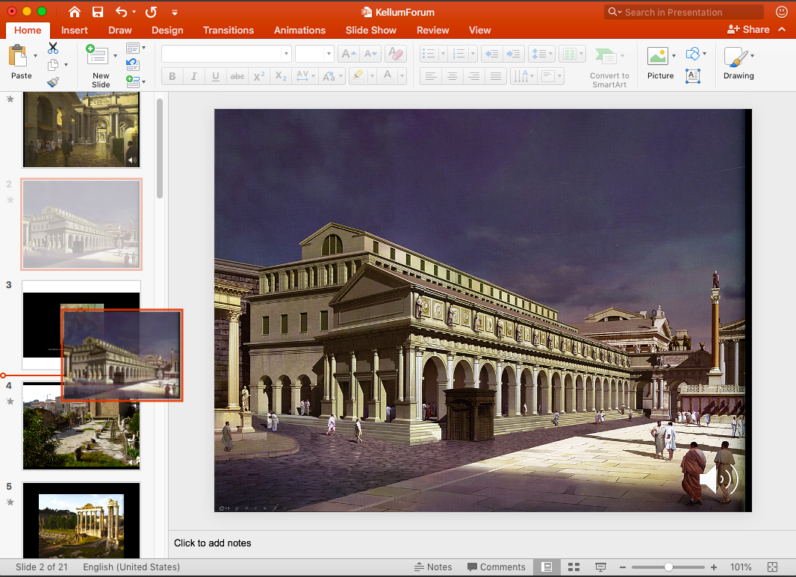The image size is (796, 577).
Task: Open the bullet list style dropdown
Action: tap(443, 53)
